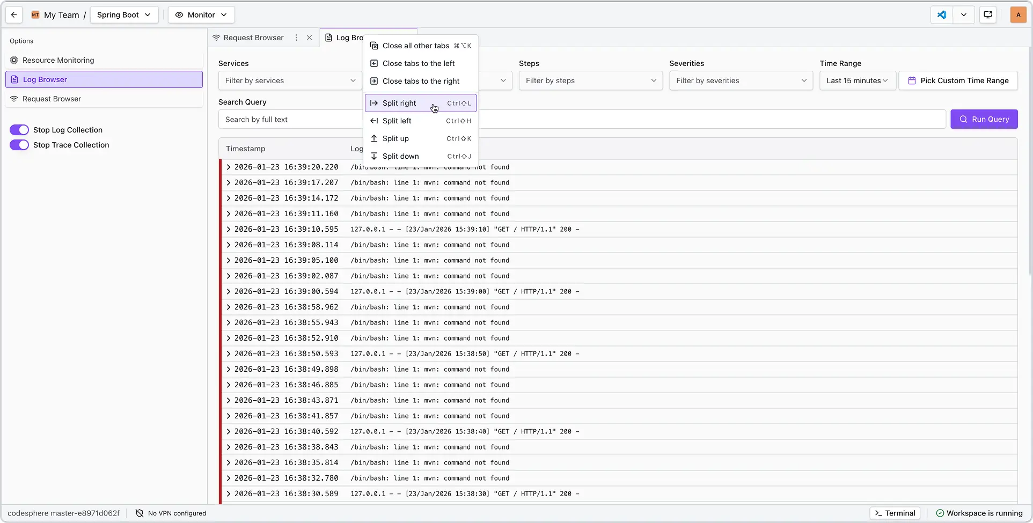
Task: Click the back arrow button
Action: (14, 15)
